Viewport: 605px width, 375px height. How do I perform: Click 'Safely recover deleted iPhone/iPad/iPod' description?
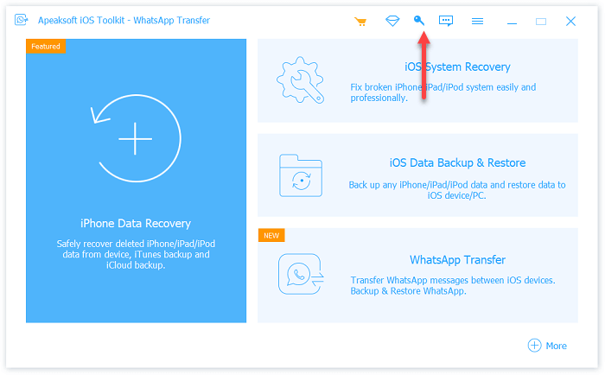pos(136,254)
